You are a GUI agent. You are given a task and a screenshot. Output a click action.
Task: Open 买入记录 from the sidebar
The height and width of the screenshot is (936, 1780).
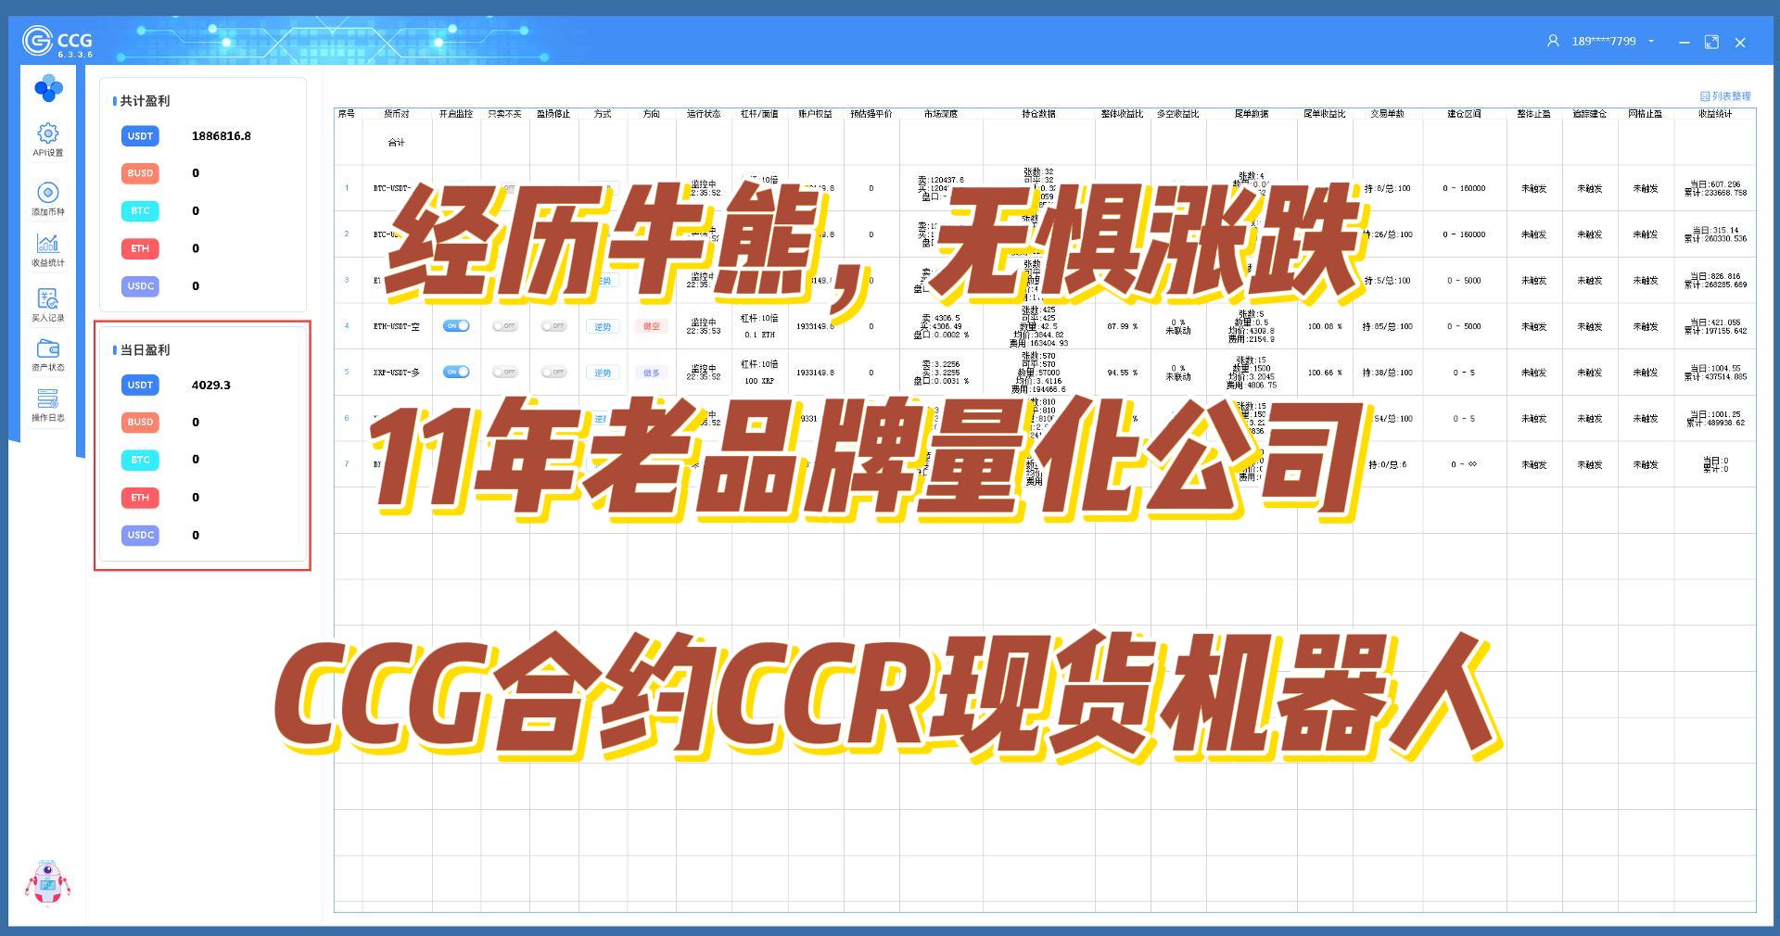click(48, 305)
